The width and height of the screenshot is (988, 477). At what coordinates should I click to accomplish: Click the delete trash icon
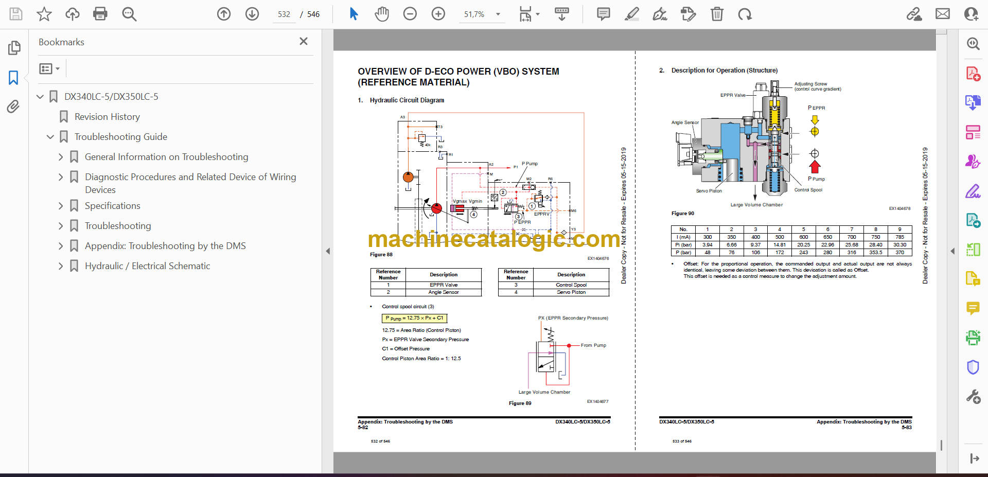[x=717, y=14]
